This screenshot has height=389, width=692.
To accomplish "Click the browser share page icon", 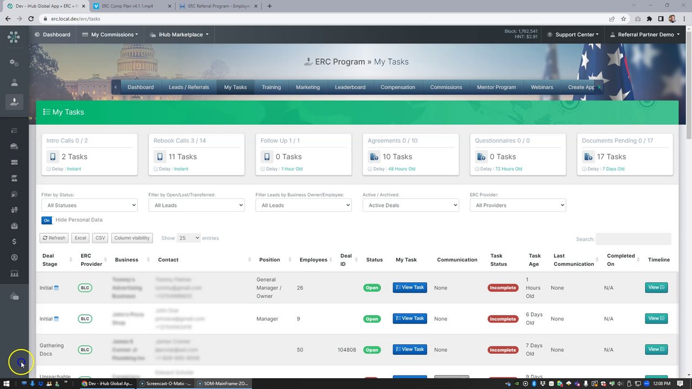I will 611,18.
